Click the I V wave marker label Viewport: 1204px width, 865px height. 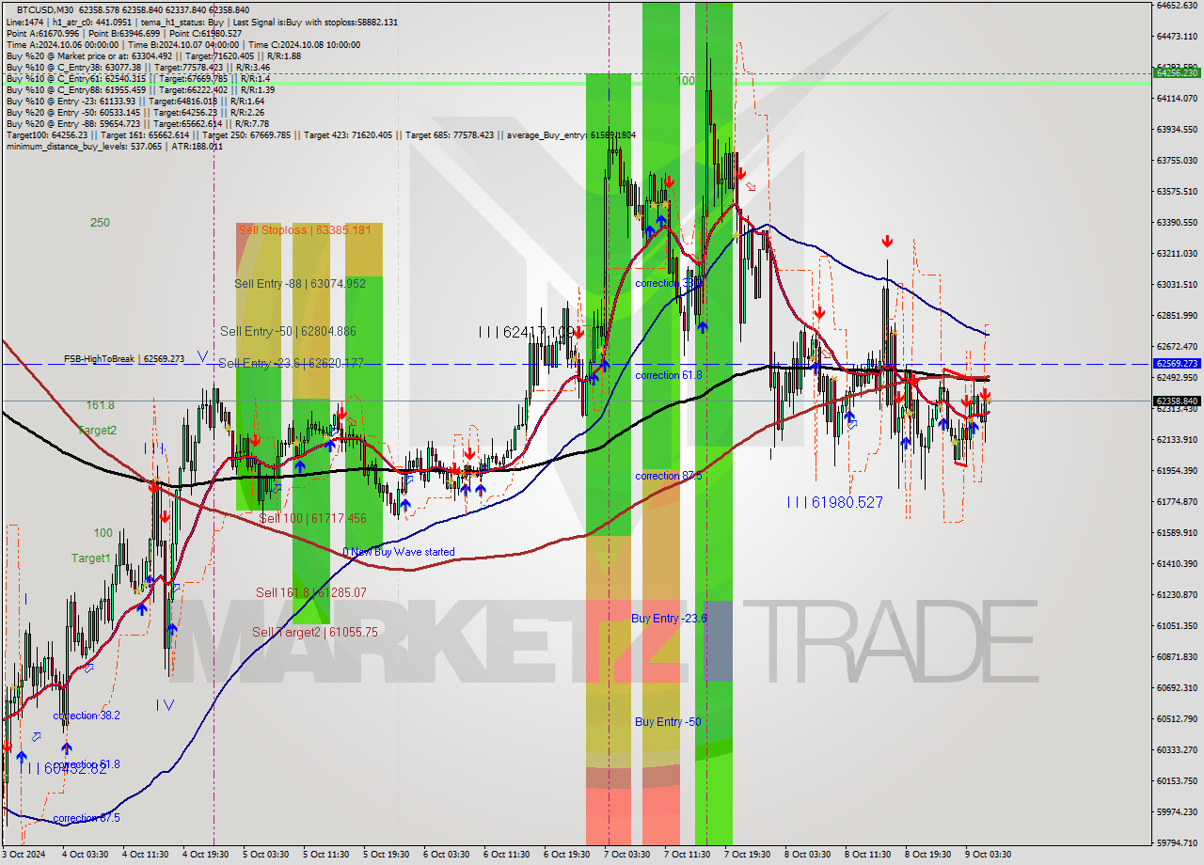click(165, 704)
